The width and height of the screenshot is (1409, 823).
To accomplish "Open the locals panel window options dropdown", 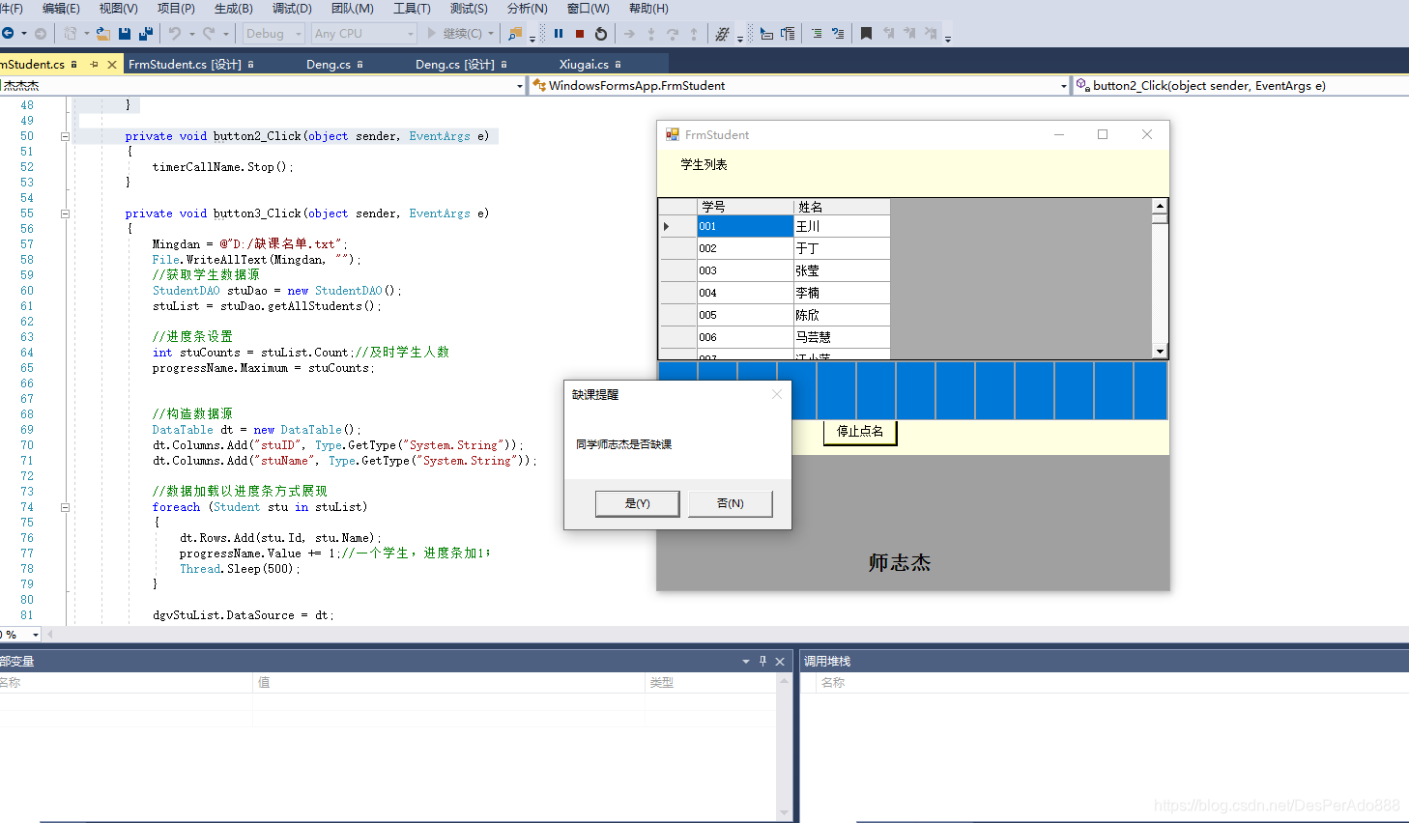I will click(x=746, y=662).
